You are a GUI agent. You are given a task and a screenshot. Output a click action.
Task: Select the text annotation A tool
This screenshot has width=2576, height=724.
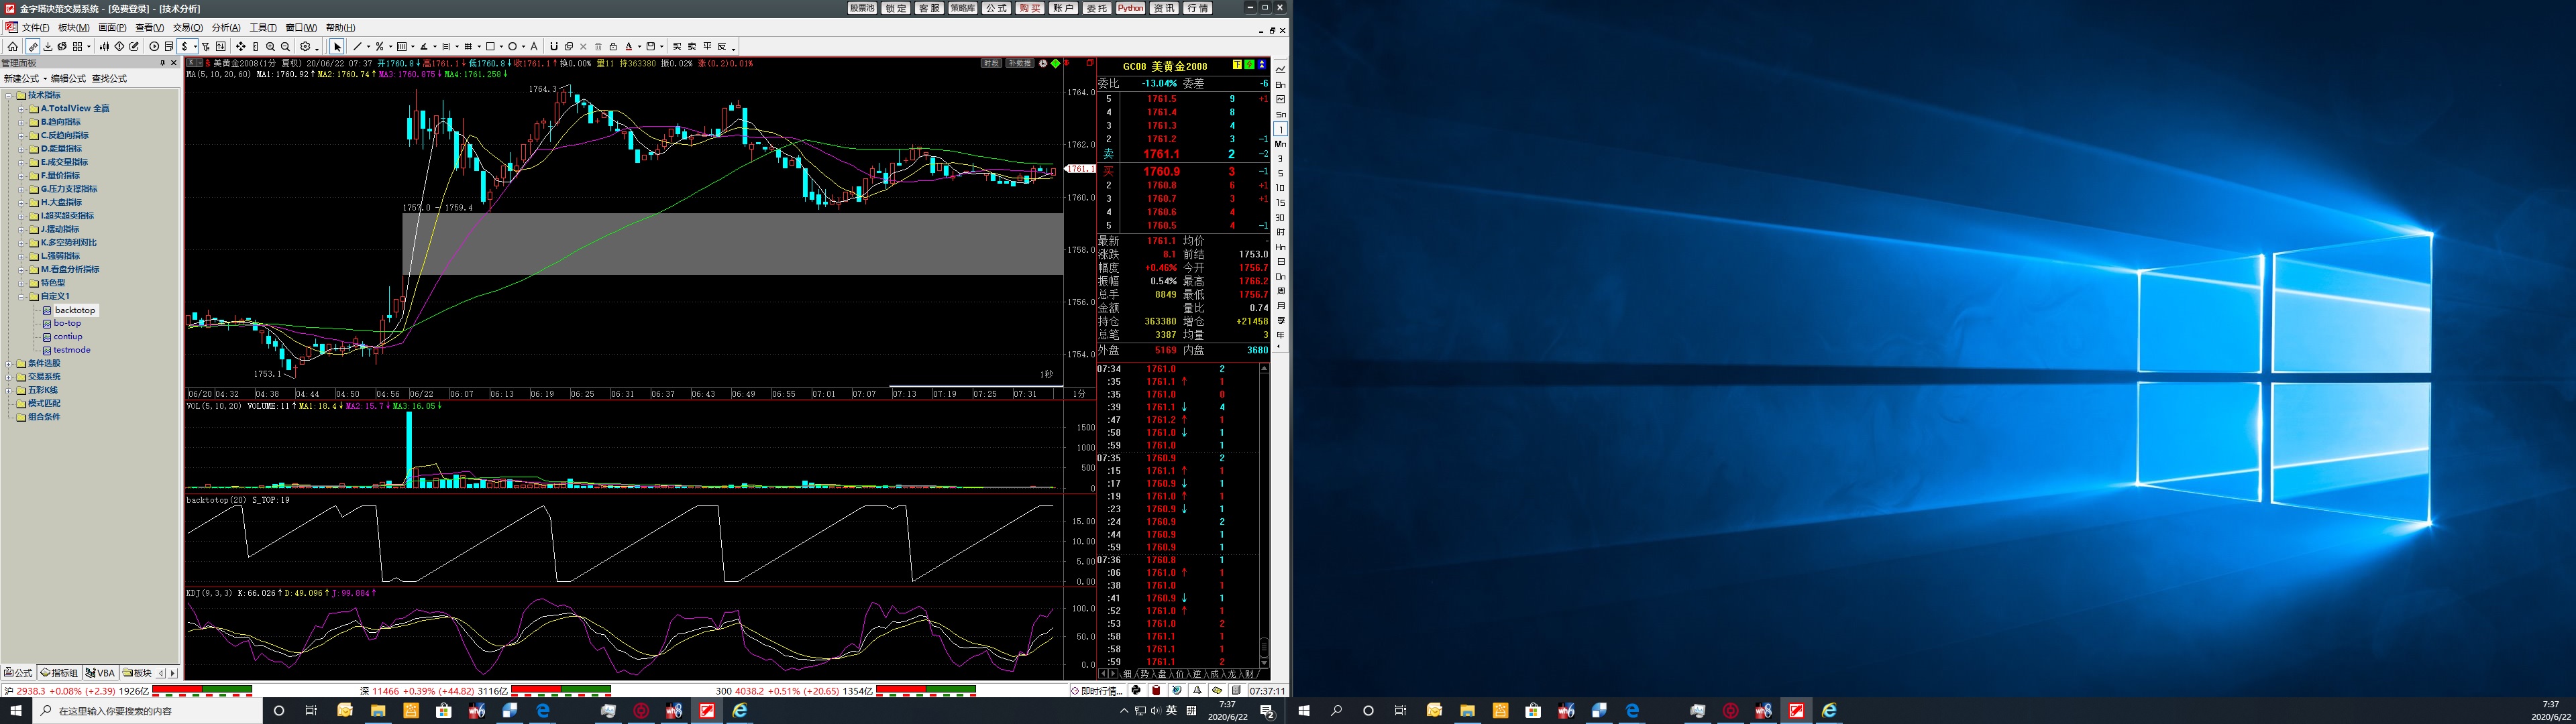pos(534,46)
